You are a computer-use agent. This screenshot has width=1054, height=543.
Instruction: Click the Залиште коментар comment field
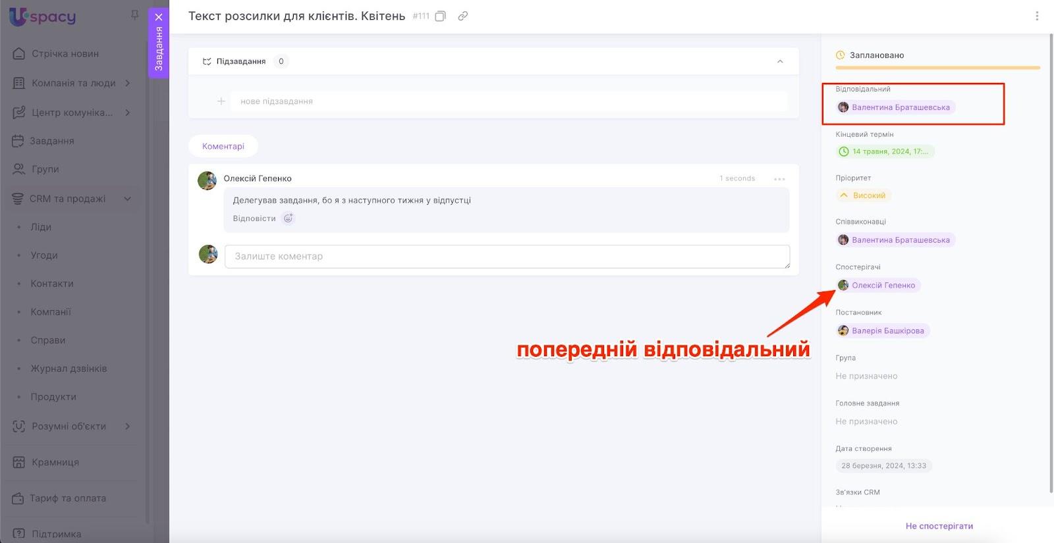click(507, 257)
